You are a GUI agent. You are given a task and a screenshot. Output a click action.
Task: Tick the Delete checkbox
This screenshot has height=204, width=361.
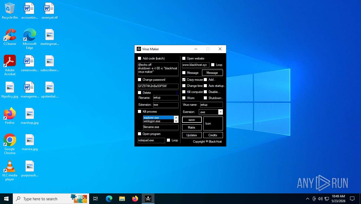click(140, 93)
